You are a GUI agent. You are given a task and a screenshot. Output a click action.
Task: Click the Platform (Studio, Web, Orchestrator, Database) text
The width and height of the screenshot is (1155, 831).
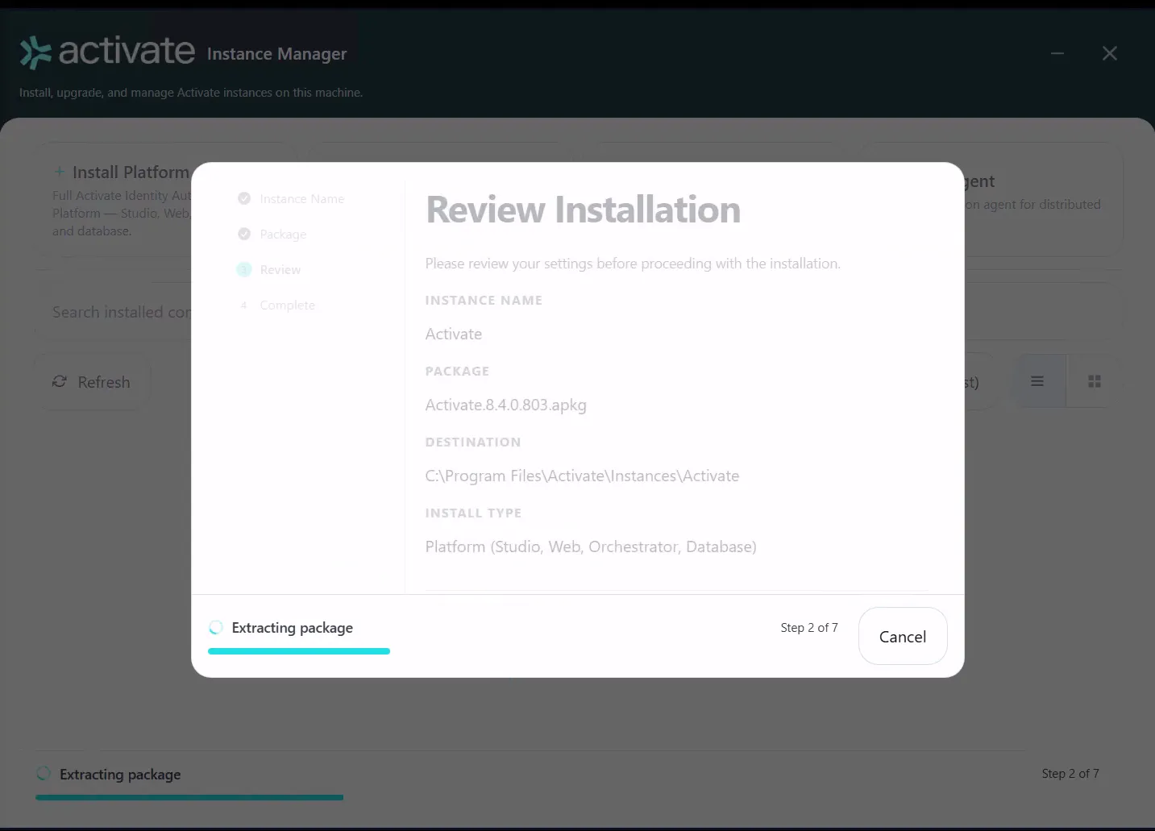tap(591, 546)
